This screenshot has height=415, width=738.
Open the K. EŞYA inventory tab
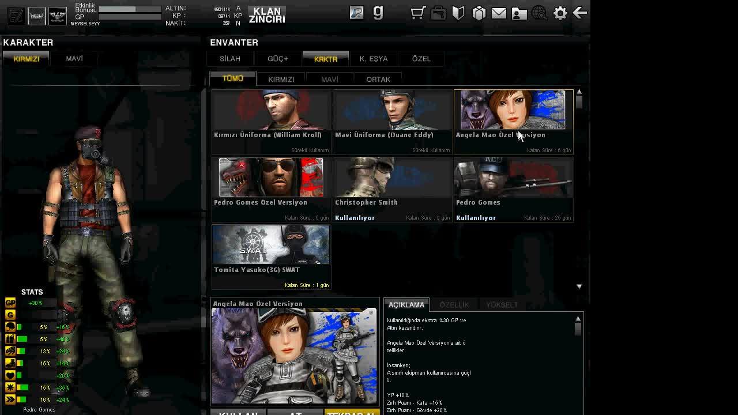pyautogui.click(x=374, y=59)
